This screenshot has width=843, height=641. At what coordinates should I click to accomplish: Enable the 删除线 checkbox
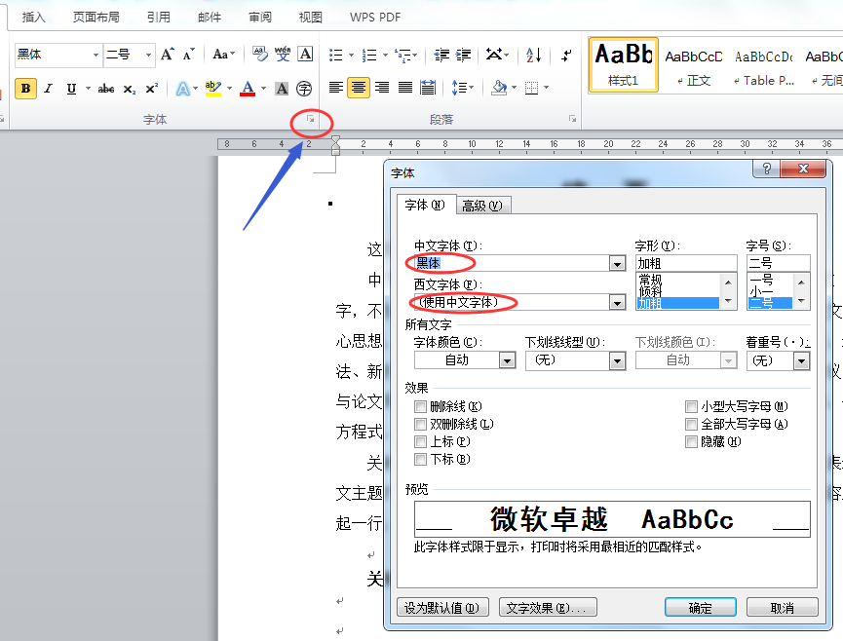click(420, 406)
